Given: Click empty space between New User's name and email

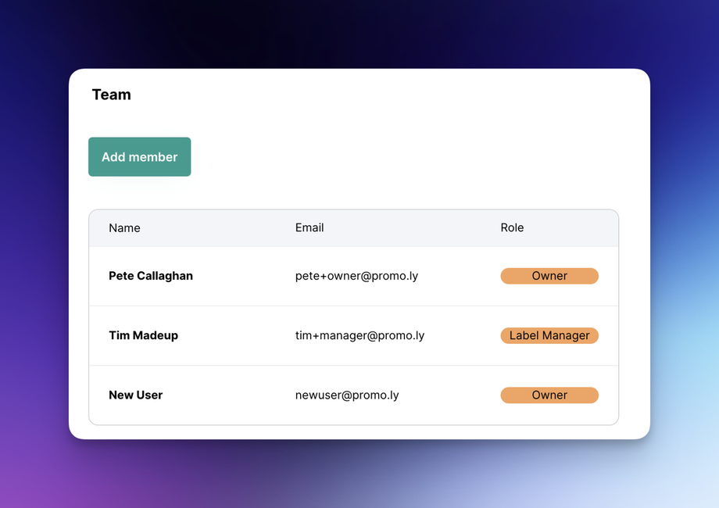Looking at the screenshot, I should click(x=227, y=395).
